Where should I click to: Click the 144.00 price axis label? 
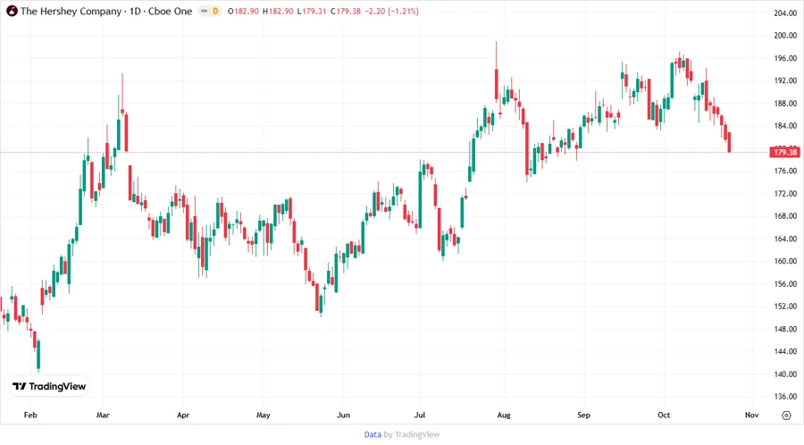point(785,351)
